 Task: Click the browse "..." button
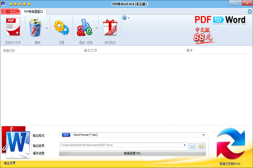point(192,146)
